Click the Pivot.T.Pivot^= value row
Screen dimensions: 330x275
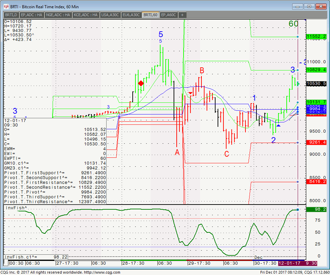point(55,192)
